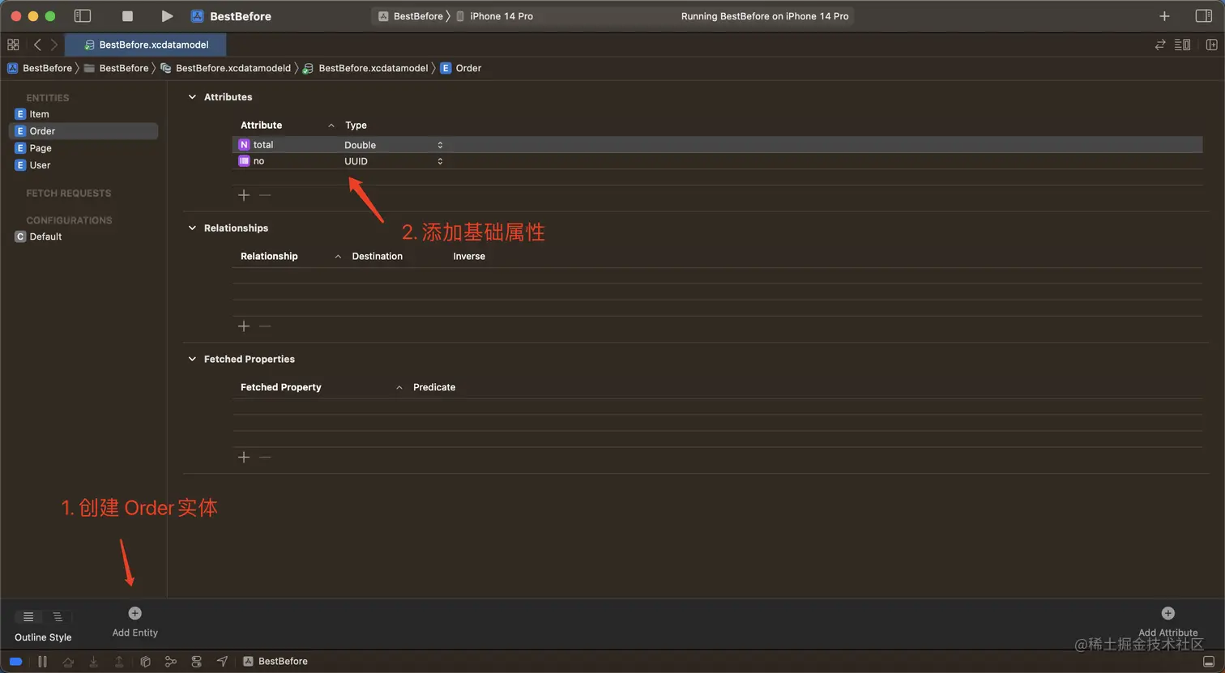
Task: Sort by the Attribute column header
Action: (x=262, y=126)
